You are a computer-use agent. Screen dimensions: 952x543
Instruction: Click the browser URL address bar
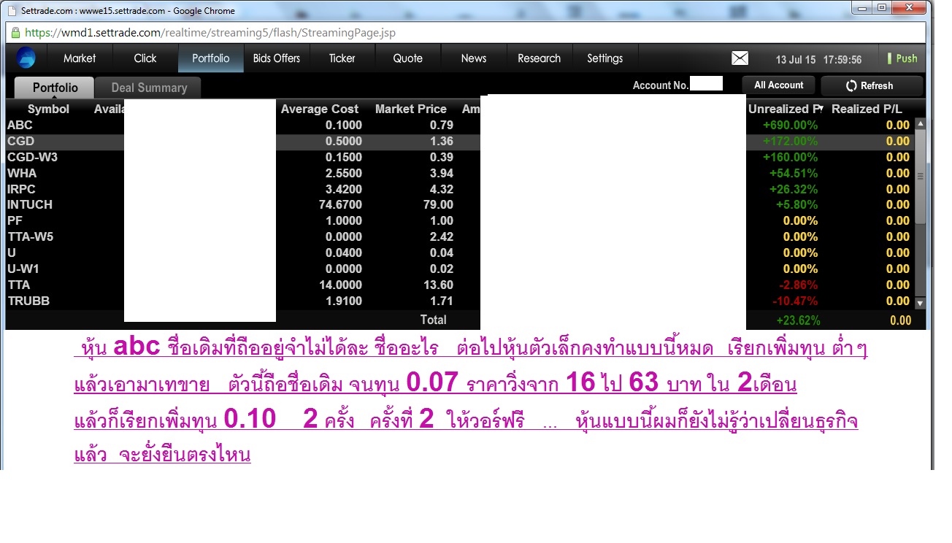click(467, 32)
